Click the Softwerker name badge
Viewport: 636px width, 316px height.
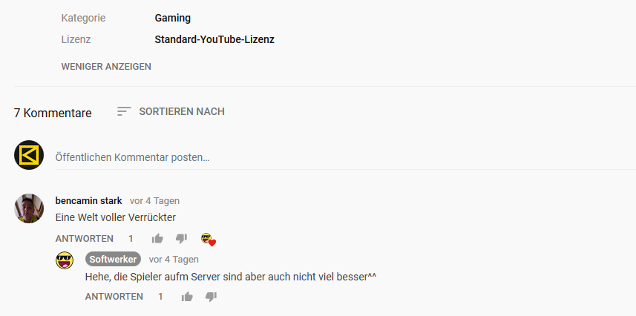113,259
